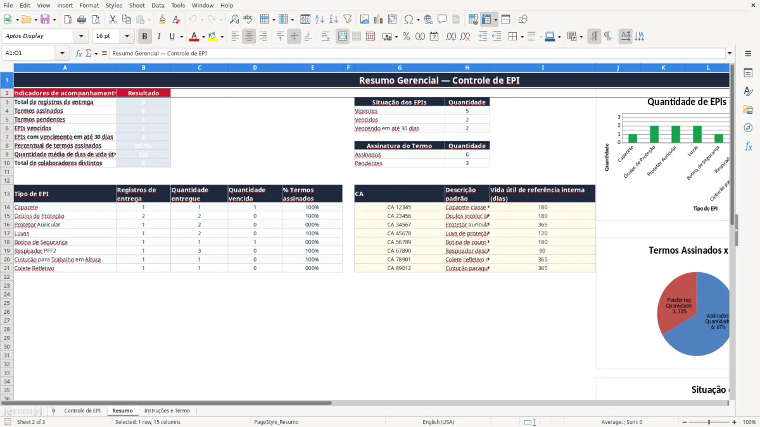This screenshot has height=427, width=760.
Task: Click the Spelling check icon
Action: pos(248,20)
